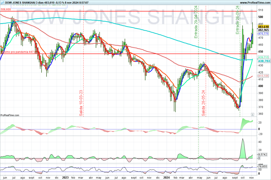Select the pink 415,106 value tag
This screenshot has height=180, width=271.
[263, 76]
